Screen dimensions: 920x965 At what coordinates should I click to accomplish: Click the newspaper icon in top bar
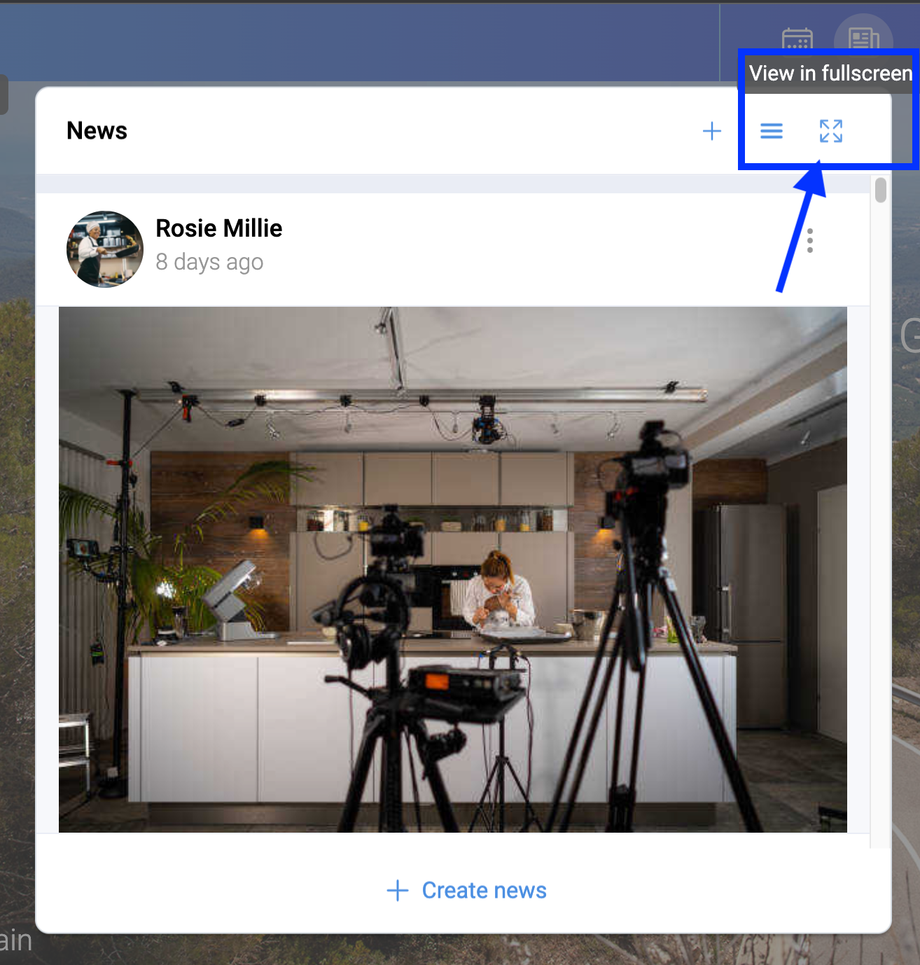point(863,38)
